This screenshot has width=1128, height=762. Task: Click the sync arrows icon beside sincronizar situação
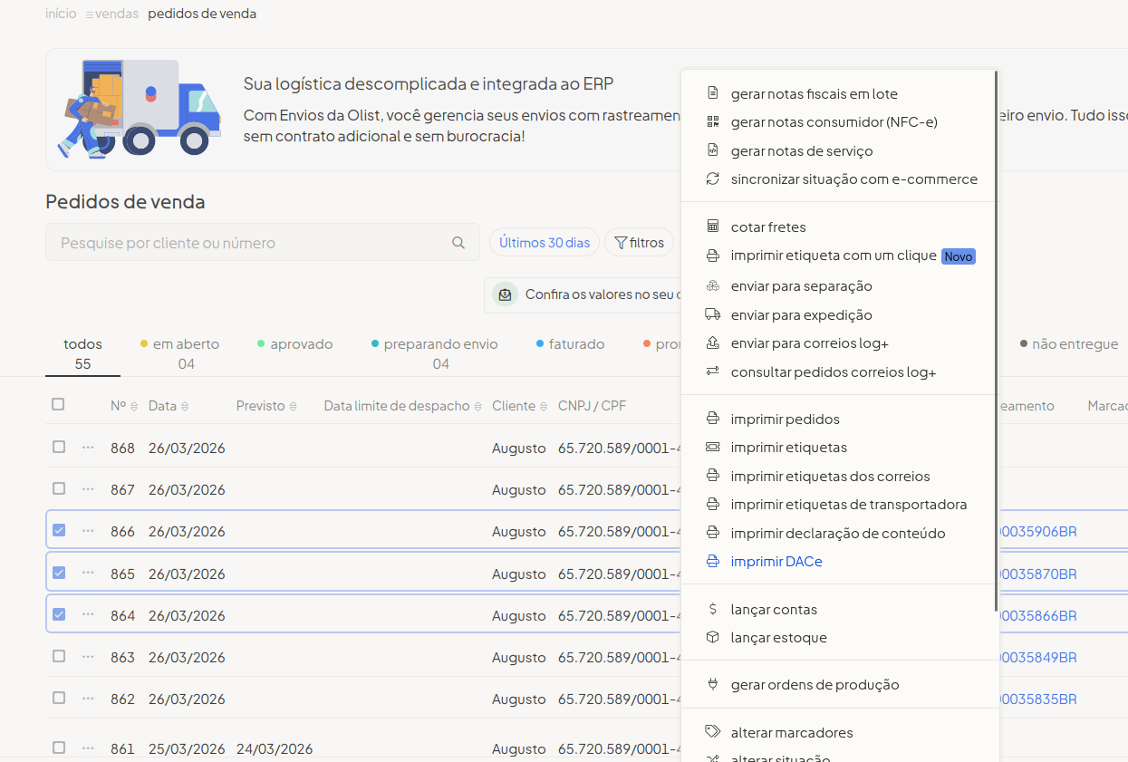(x=713, y=178)
